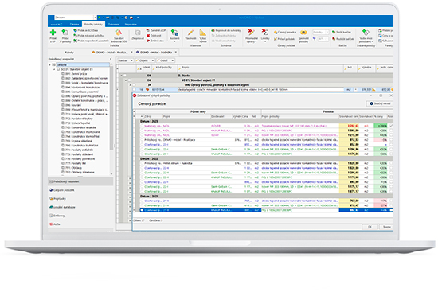The height and width of the screenshot is (304, 438).
Task: Close the 'DEMO - Hotel - Realizace' tab
Action: pos(131,53)
